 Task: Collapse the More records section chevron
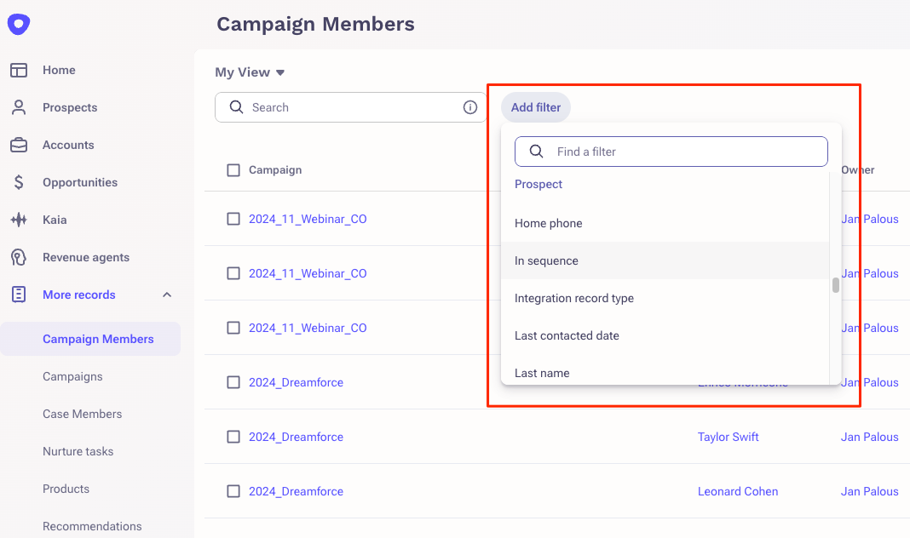tap(167, 295)
